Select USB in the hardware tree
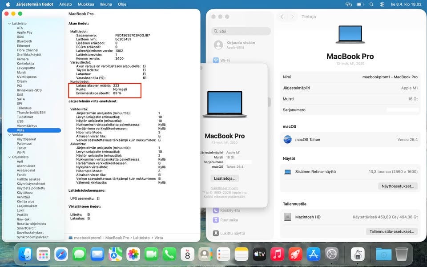 (x=20, y=121)
